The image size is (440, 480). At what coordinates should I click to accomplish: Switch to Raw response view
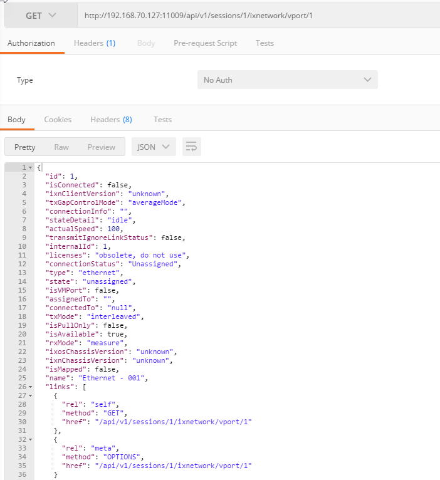[61, 147]
